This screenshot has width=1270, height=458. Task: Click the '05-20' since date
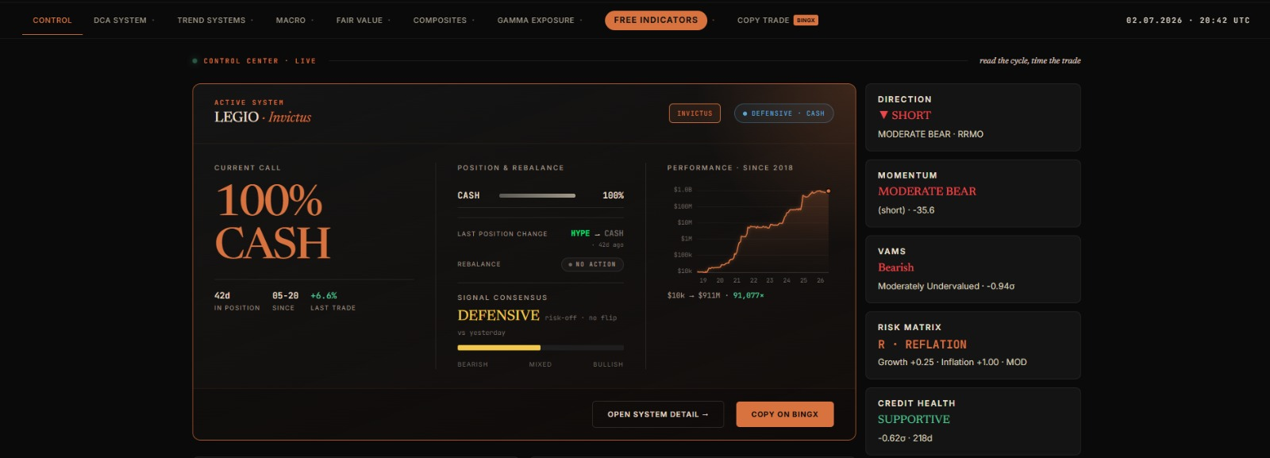[x=285, y=295]
